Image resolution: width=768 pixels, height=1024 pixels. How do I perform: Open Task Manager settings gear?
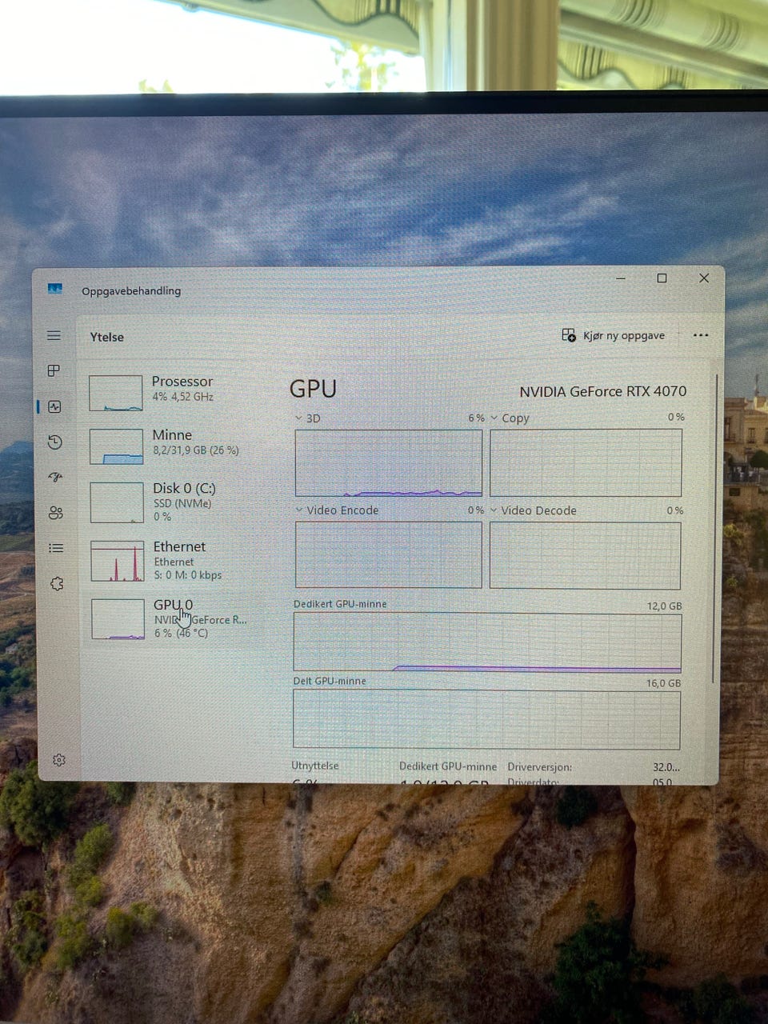click(58, 760)
